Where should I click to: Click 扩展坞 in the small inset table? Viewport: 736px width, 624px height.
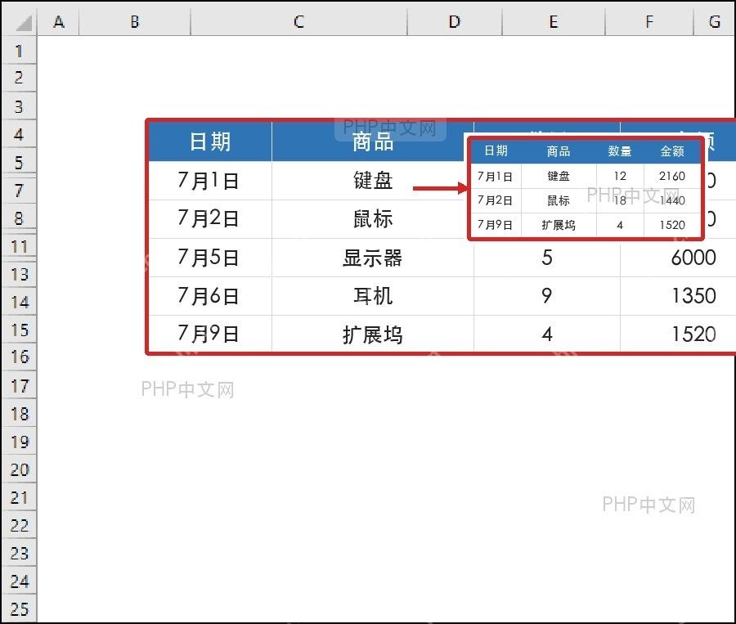coord(558,226)
